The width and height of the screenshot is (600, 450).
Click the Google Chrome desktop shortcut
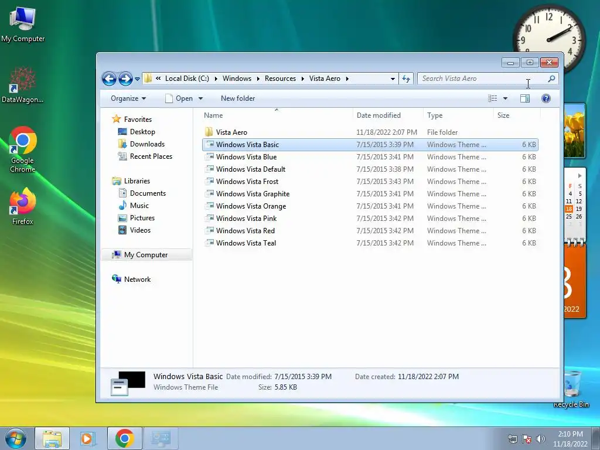tap(23, 149)
